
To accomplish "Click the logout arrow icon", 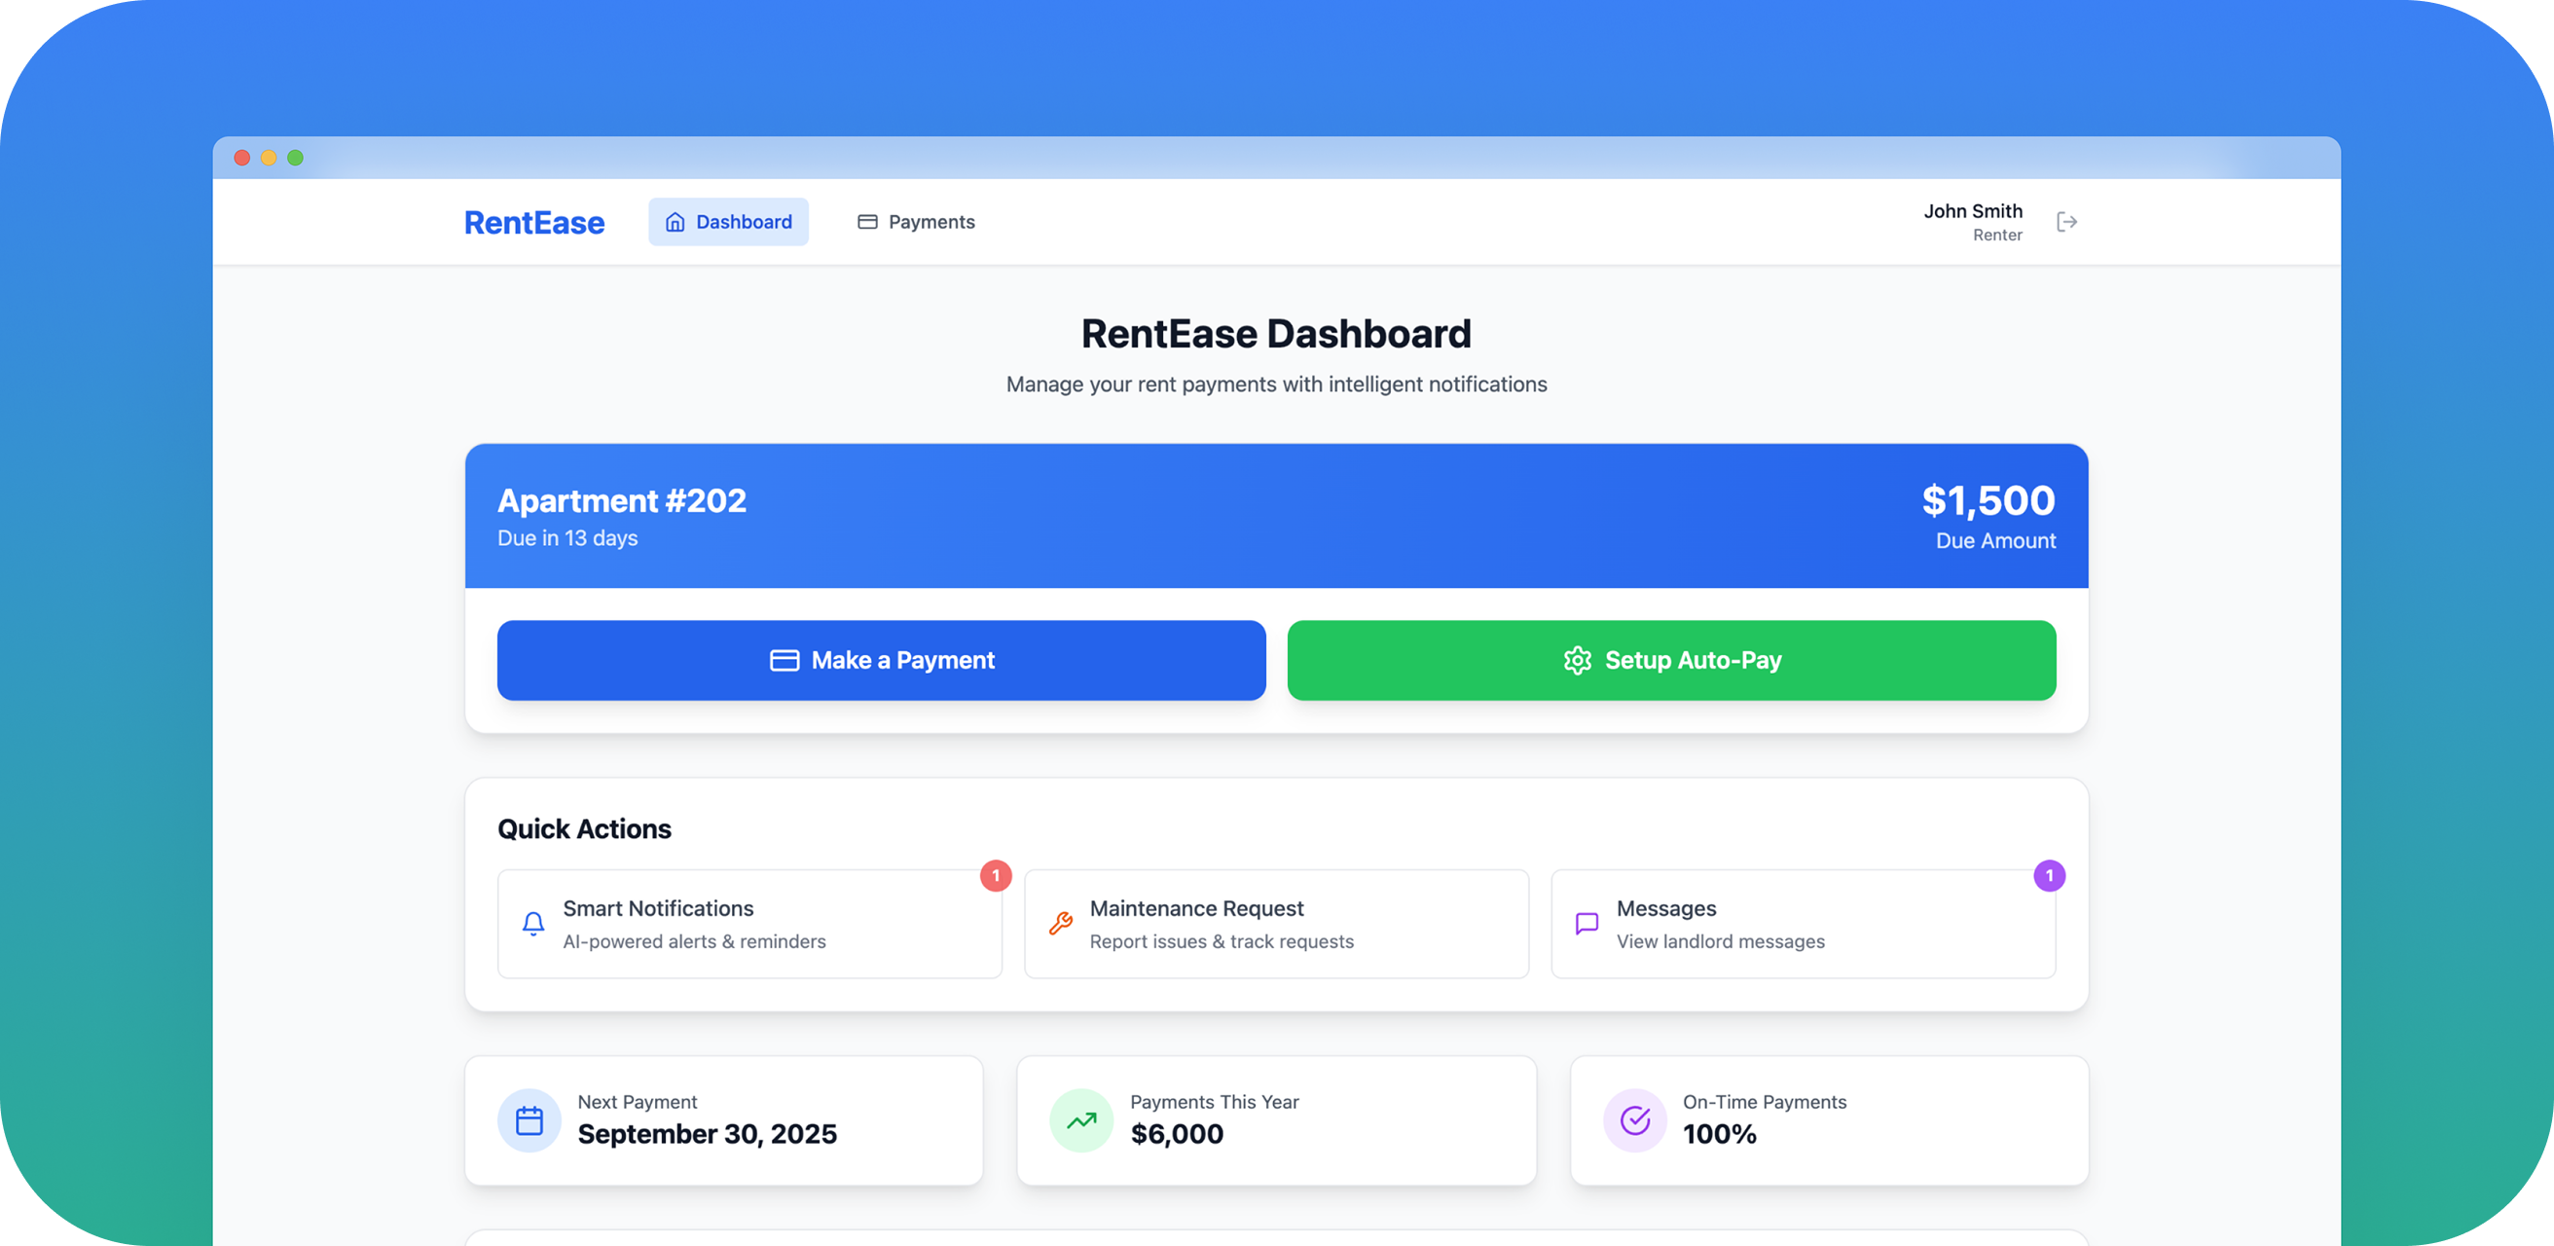I will coord(2066,222).
